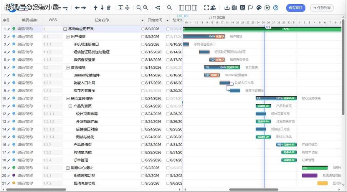Tick start-date checkbox for 移动端应用开发
347x192 pixels.
pos(143,29)
